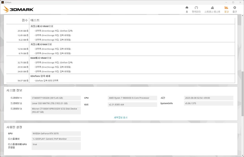Select the 12.54 GB/초 score value
The width and height of the screenshot is (244, 157).
point(23,49)
